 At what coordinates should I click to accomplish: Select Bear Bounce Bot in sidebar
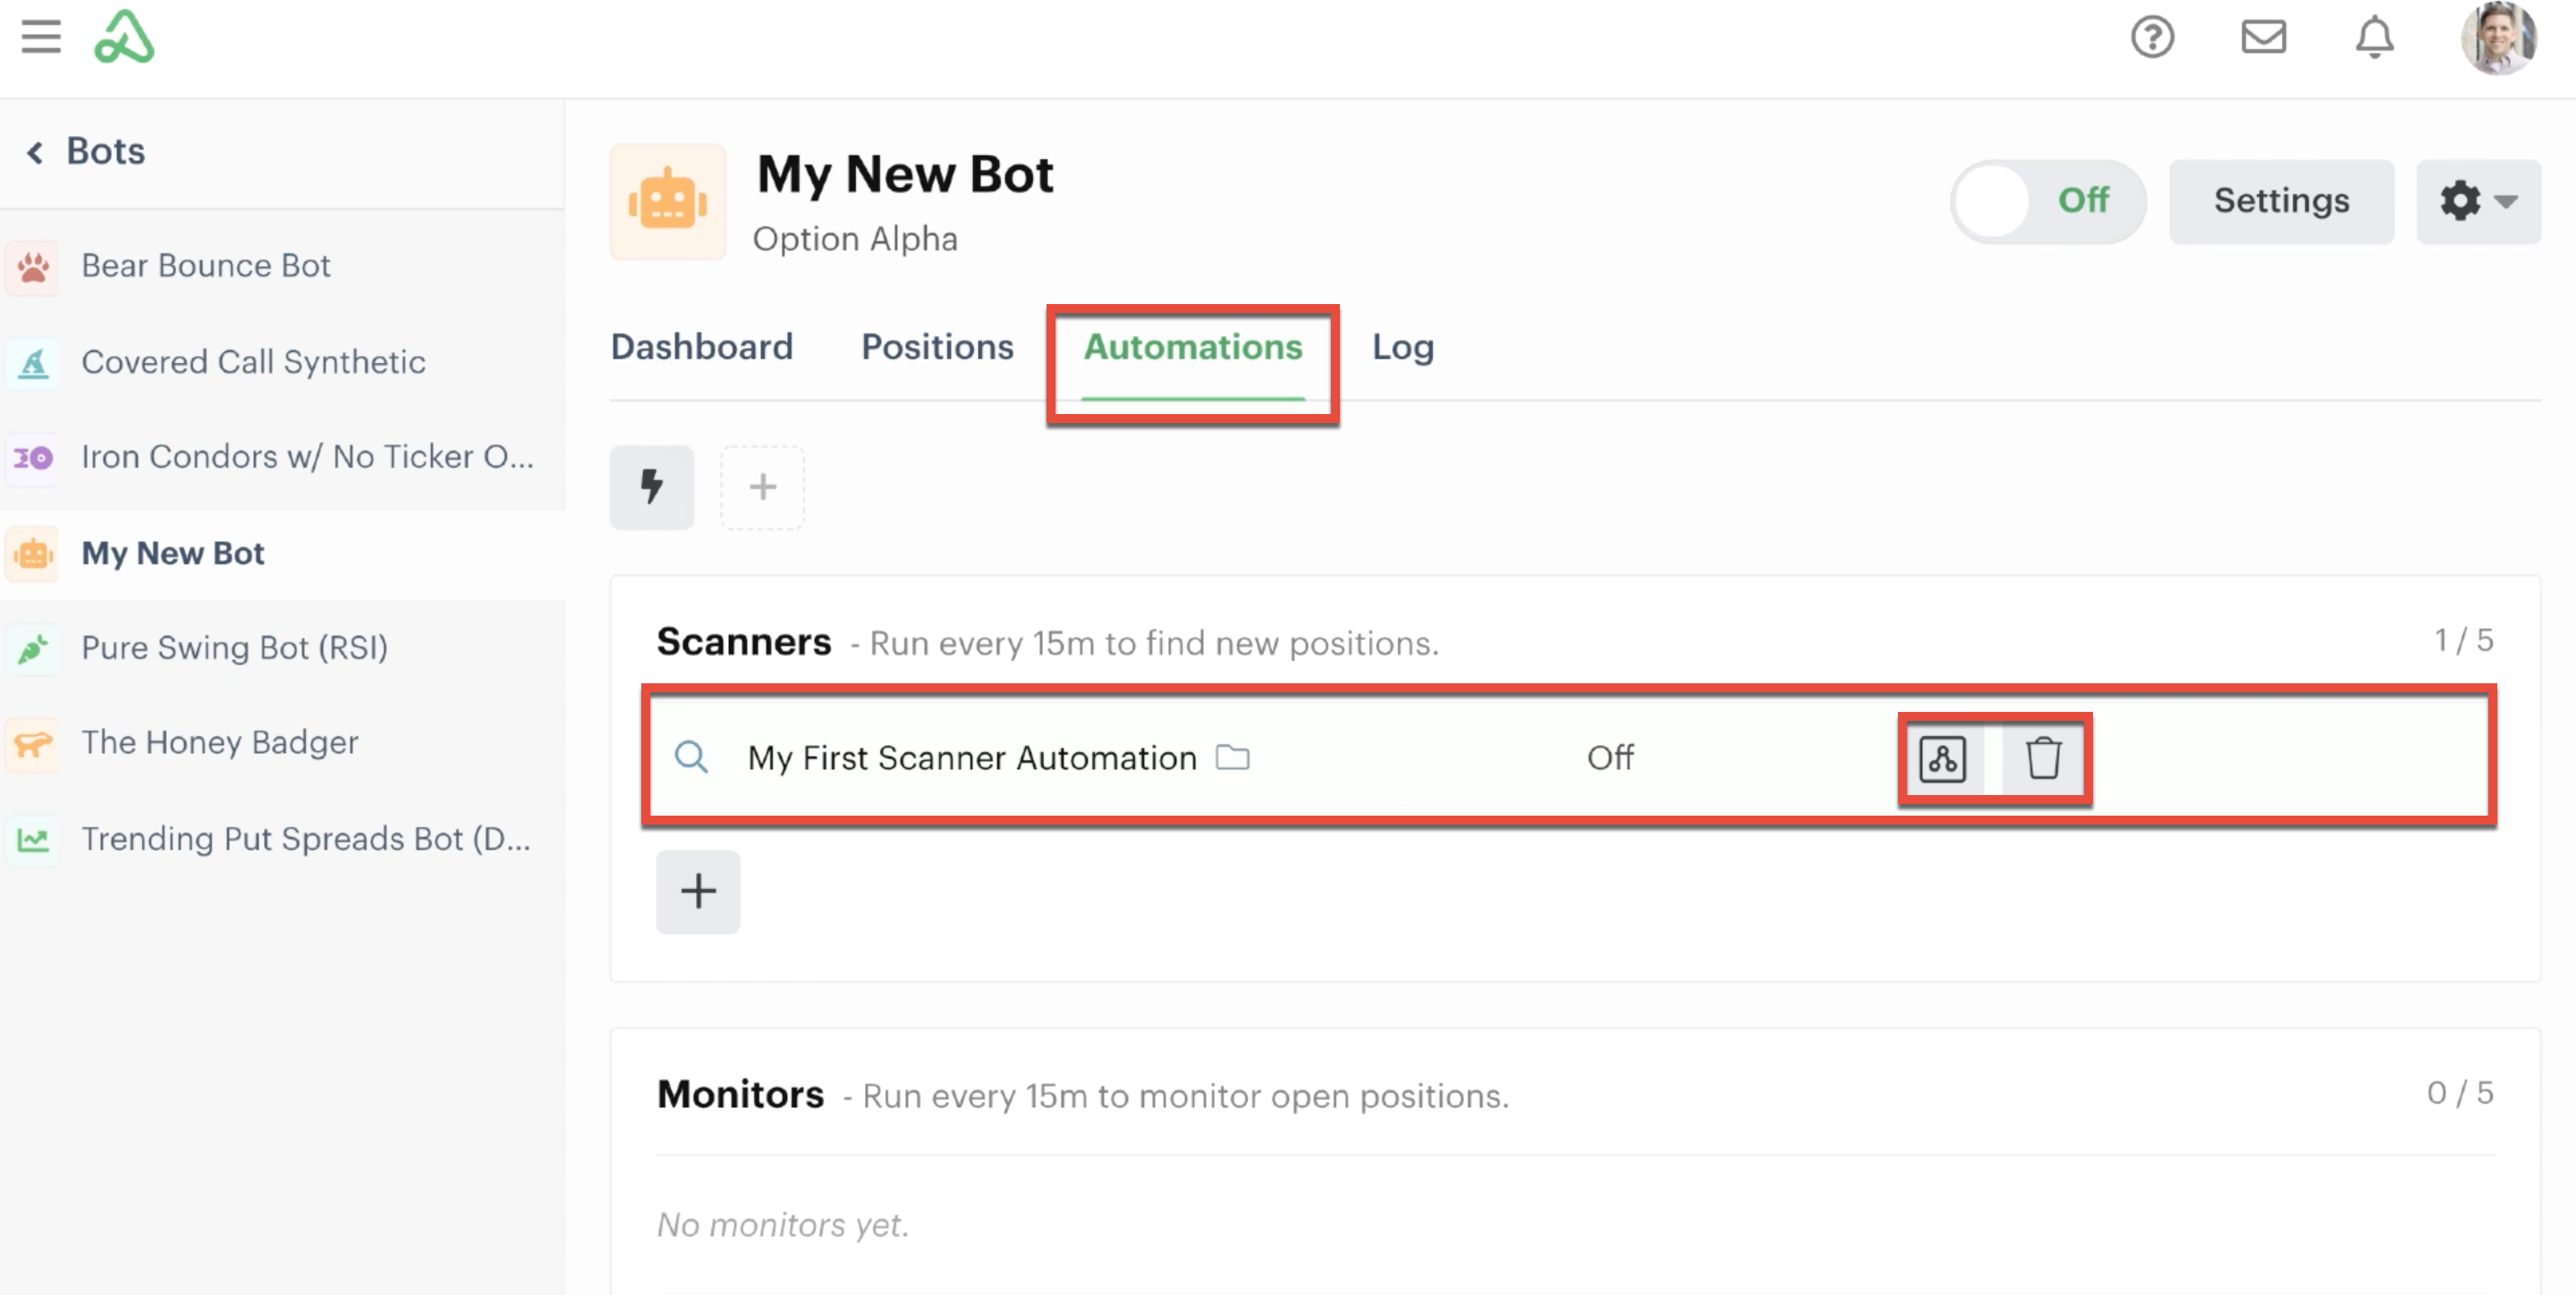tap(205, 266)
